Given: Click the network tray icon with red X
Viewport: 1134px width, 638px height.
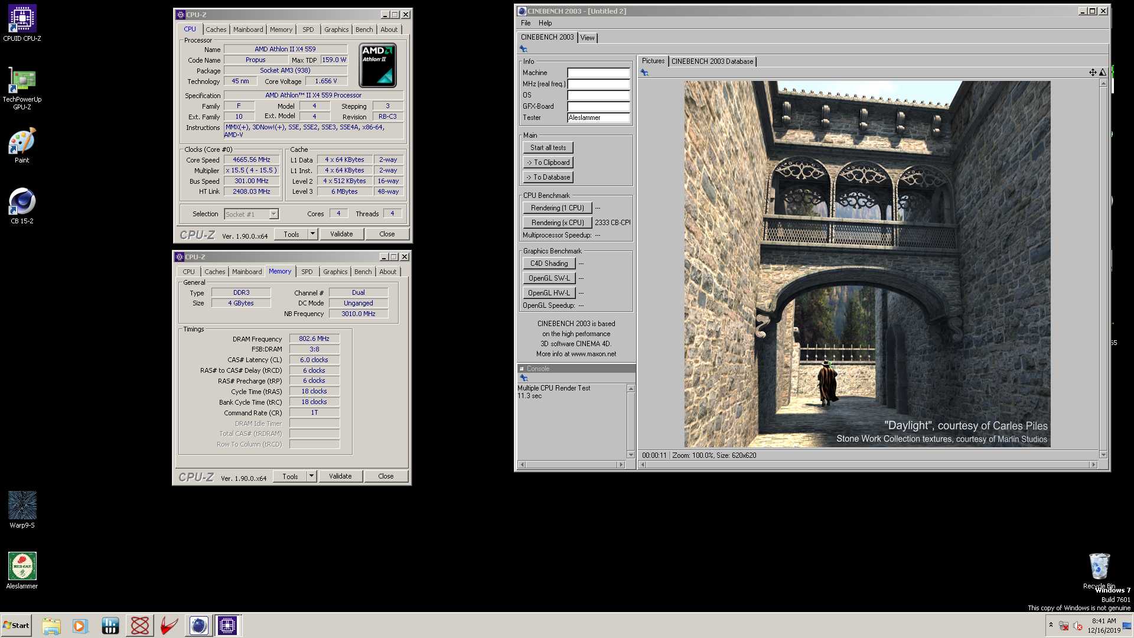Looking at the screenshot, I should (1064, 626).
